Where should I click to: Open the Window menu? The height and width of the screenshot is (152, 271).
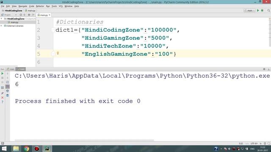(x=69, y=6)
